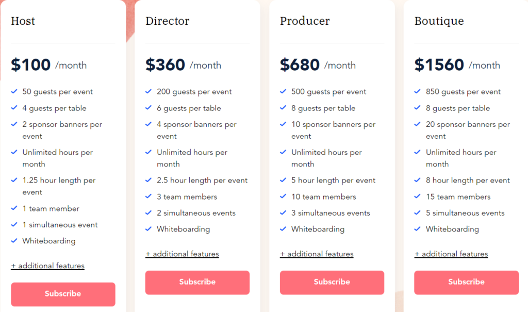Click checkmark next to 2 simultaneous events
Screen dimensions: 528x312
(148, 212)
